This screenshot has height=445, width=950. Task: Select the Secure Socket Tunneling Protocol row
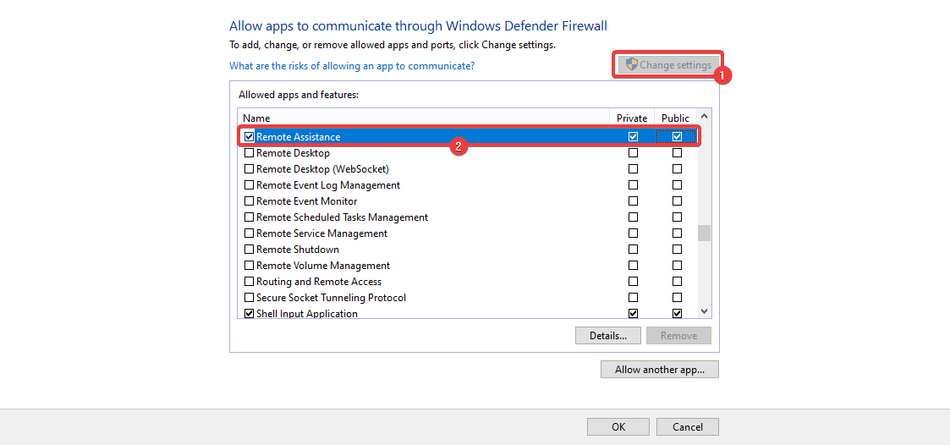[x=331, y=298]
